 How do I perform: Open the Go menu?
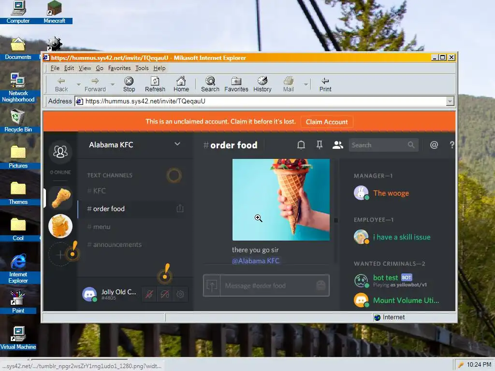pyautogui.click(x=100, y=68)
